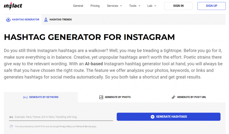Click the Generate by Photo image icon

pos(101,97)
